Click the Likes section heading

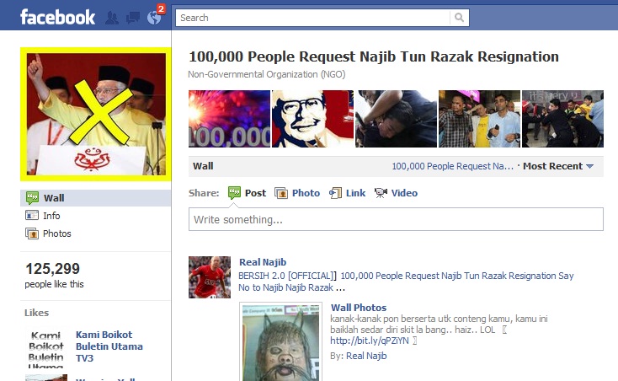pos(37,313)
